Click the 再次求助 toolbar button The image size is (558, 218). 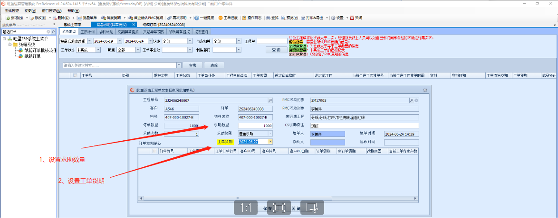tap(177, 18)
